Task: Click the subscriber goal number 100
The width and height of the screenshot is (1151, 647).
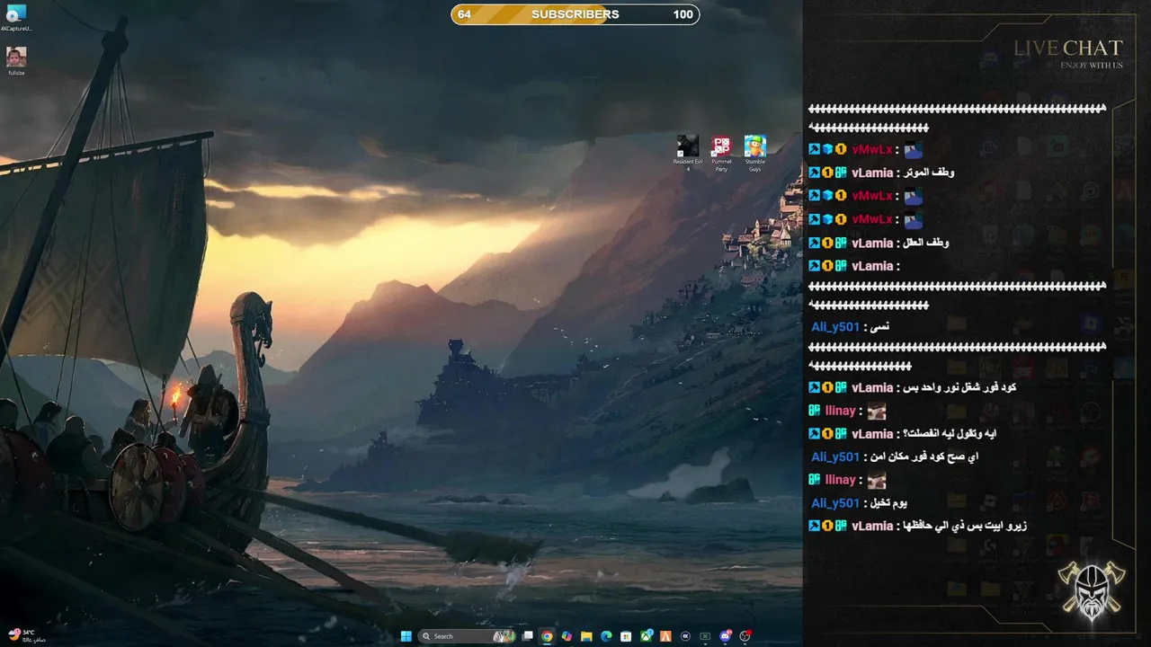Action: click(x=683, y=14)
